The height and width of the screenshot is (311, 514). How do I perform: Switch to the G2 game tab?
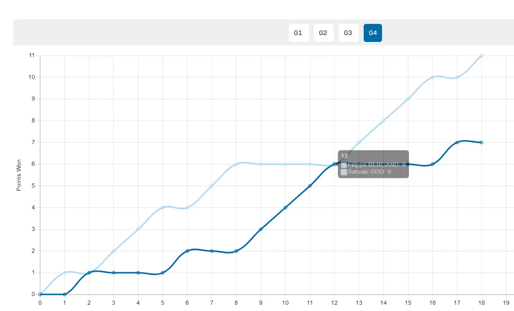coord(324,33)
